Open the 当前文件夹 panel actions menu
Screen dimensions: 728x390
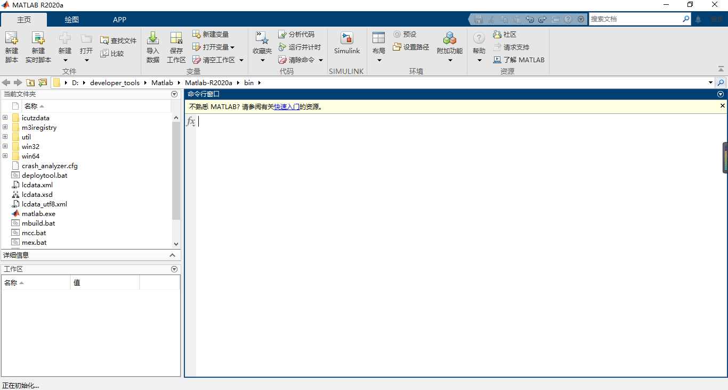tap(174, 94)
